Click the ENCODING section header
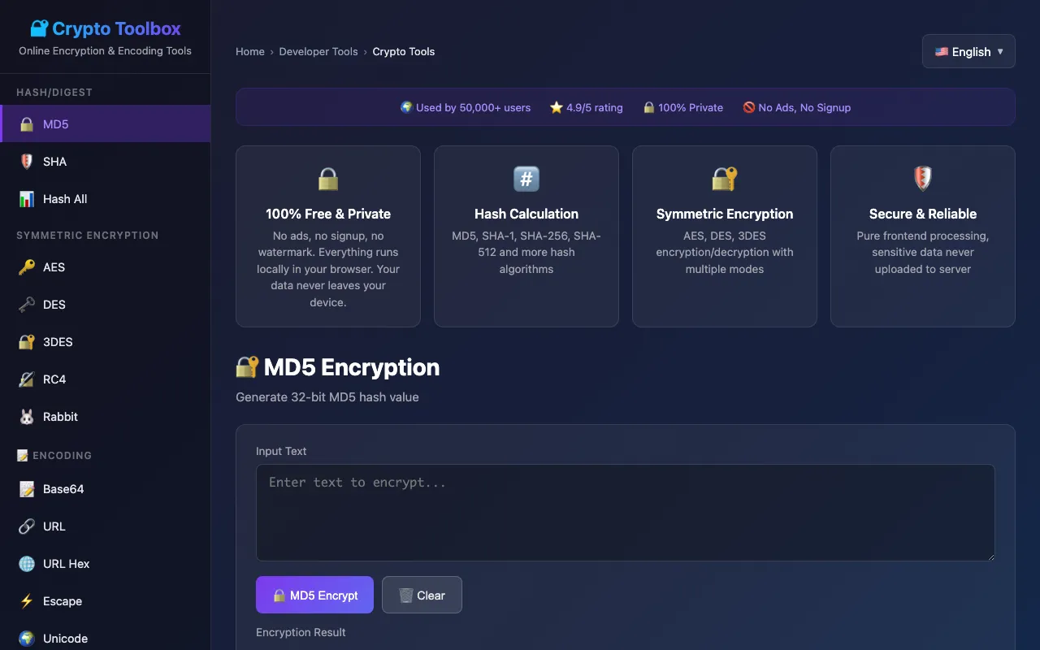The height and width of the screenshot is (650, 1040). (54, 455)
